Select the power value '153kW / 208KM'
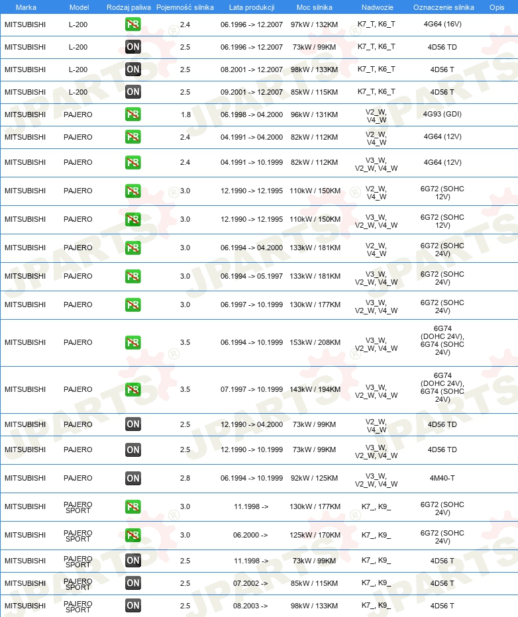518x617 pixels. (x=315, y=342)
